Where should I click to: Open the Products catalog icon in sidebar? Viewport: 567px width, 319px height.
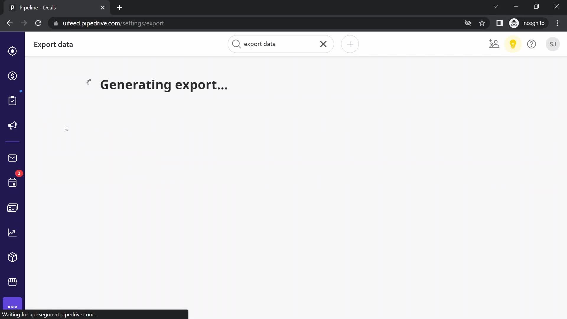click(x=12, y=258)
